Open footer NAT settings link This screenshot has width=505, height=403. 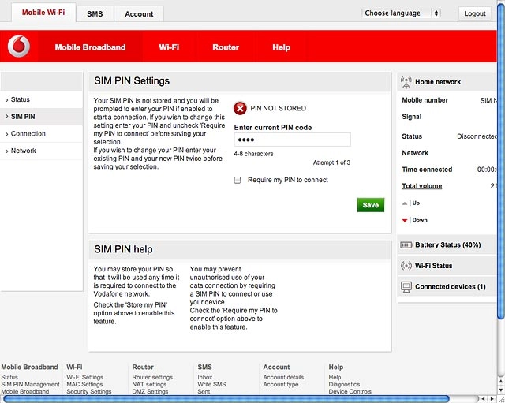149,384
